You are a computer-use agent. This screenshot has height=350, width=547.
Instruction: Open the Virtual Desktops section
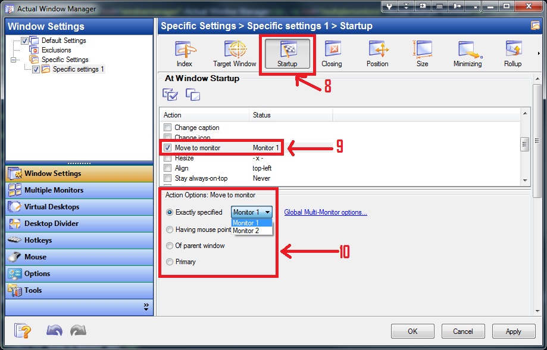coord(79,207)
